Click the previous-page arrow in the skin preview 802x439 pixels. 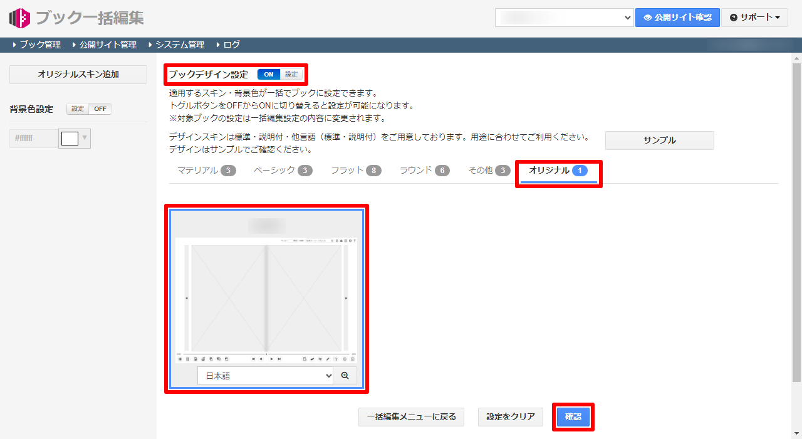coord(260,359)
